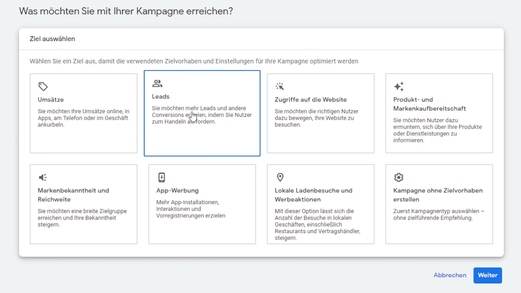This screenshot has height=293, width=521.
Task: Click the instruction text Wählen Sie ein Ziel aus
Action: click(194, 61)
